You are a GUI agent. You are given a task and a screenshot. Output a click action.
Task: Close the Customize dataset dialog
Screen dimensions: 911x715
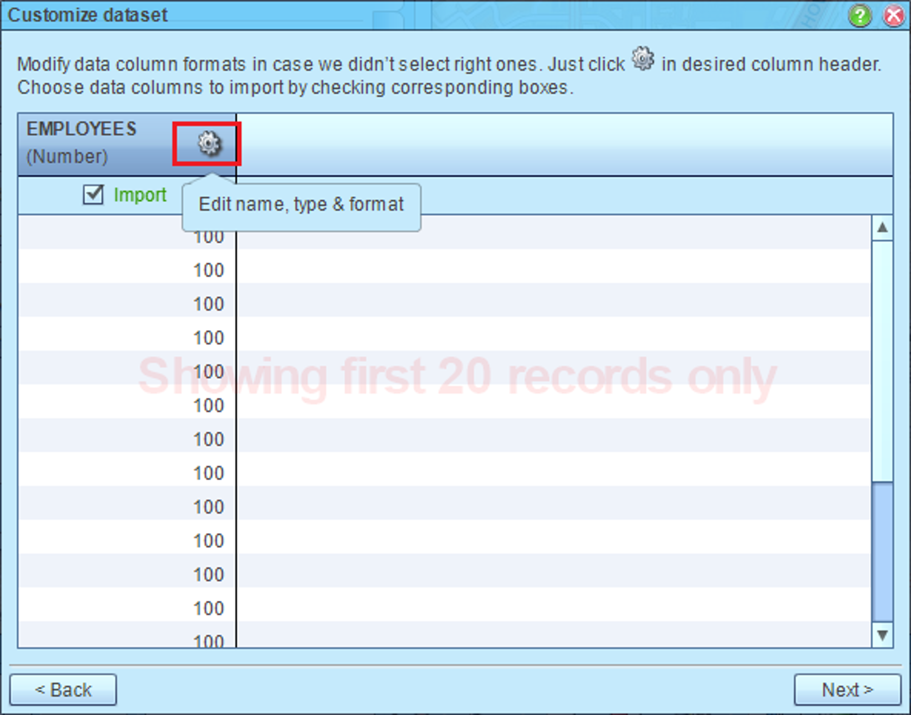894,16
